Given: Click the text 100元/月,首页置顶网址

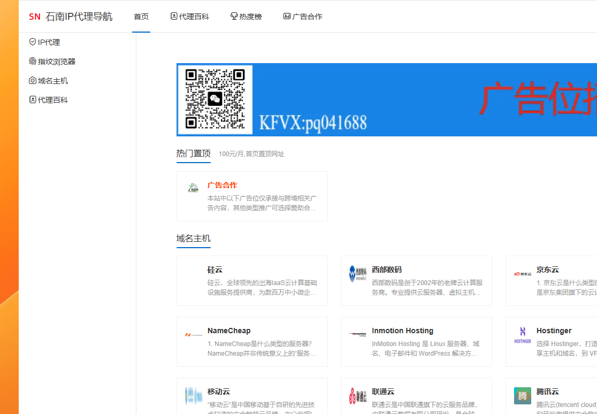Looking at the screenshot, I should pos(251,154).
